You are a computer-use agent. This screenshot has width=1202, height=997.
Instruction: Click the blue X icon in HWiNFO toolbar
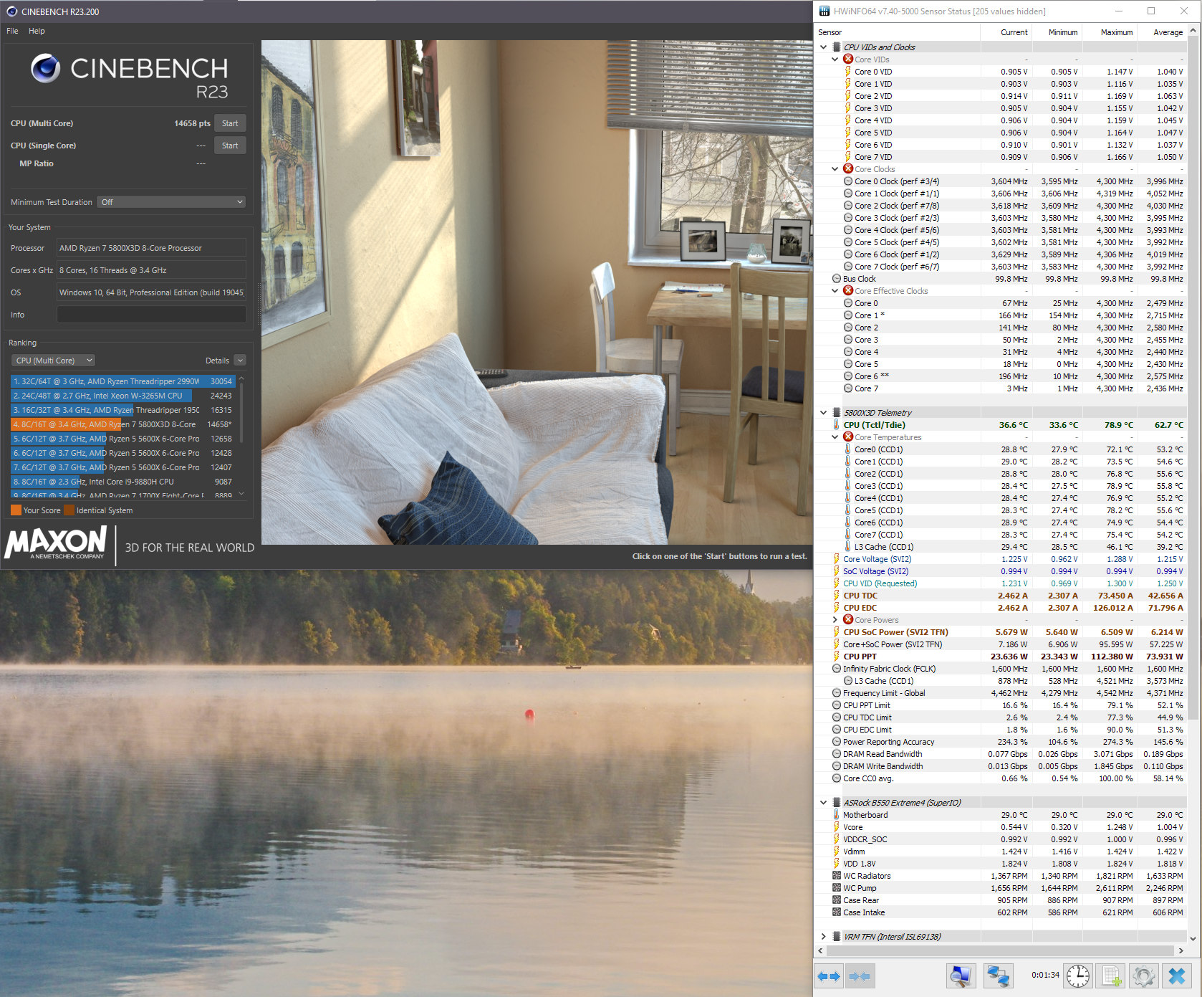pyautogui.click(x=1177, y=975)
